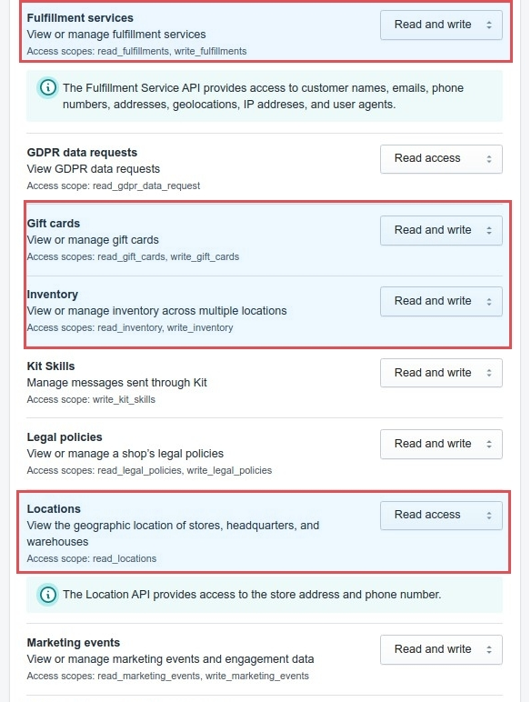Click the Fulfillment services heading

(x=80, y=18)
